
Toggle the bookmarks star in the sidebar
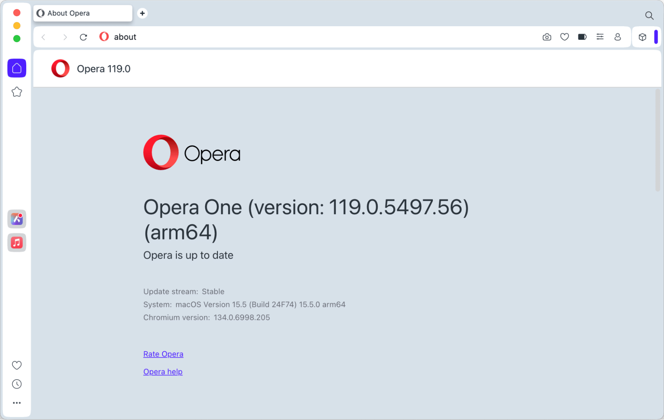pyautogui.click(x=17, y=92)
